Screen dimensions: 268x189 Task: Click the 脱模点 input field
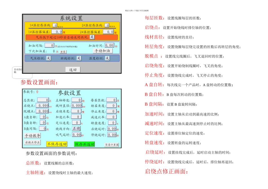[42, 111]
